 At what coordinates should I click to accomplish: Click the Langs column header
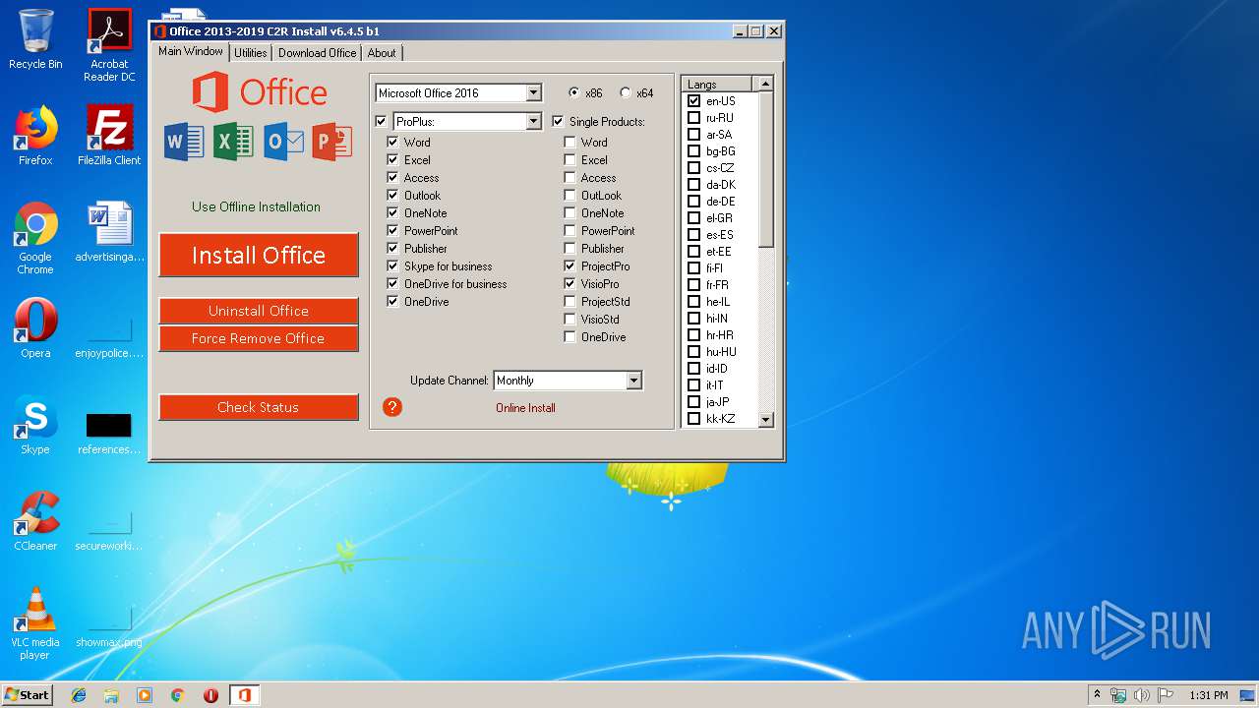717,84
